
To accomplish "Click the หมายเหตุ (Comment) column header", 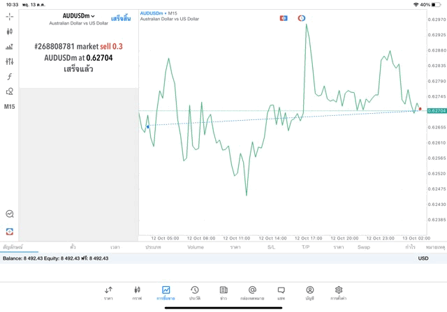I will tap(435, 247).
